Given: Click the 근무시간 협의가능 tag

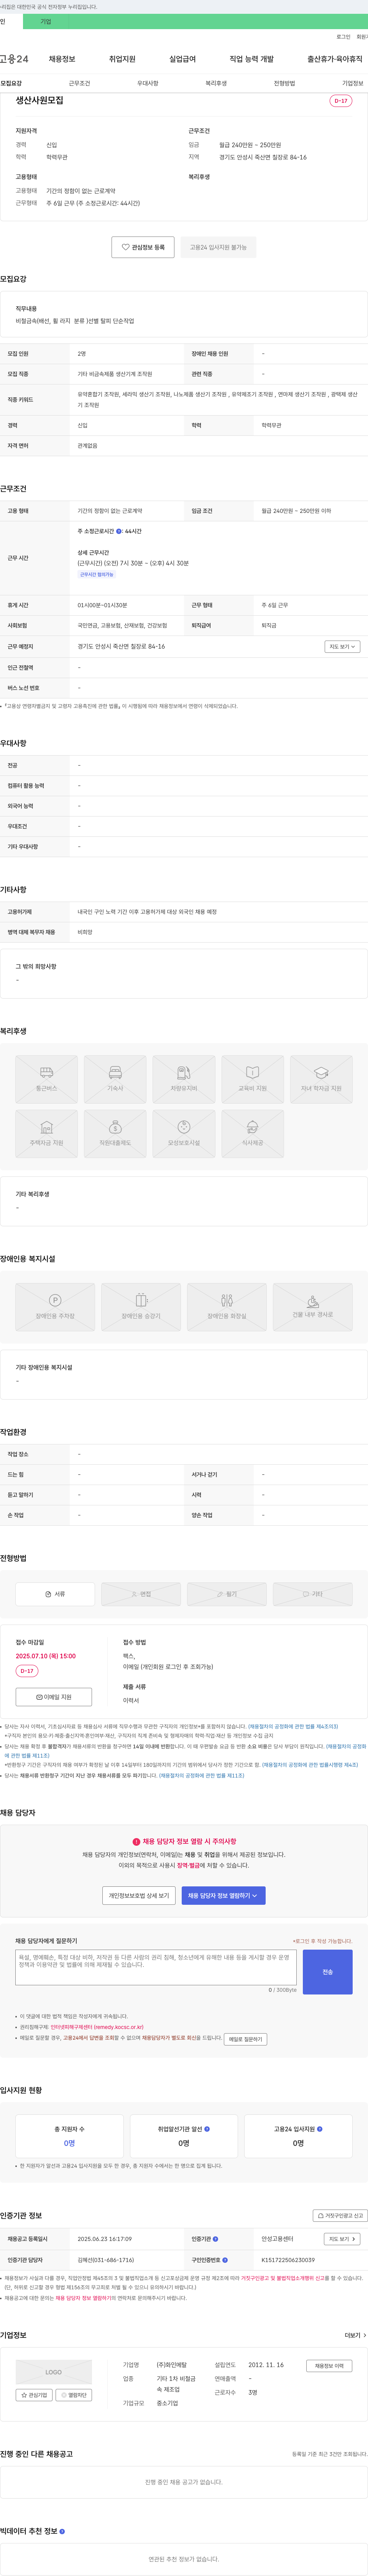Looking at the screenshot, I should pyautogui.click(x=97, y=575).
